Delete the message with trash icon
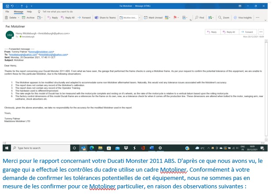The image size is (280, 194). click(x=11, y=18)
